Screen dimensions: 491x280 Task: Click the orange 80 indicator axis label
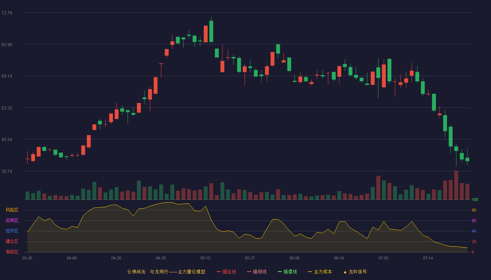point(474,210)
